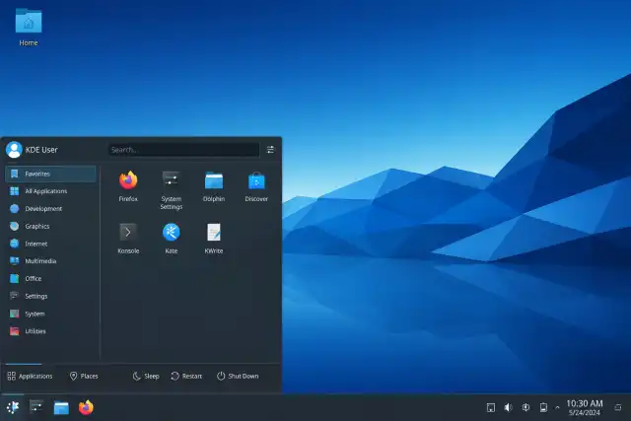Click the Restart button

(x=186, y=376)
